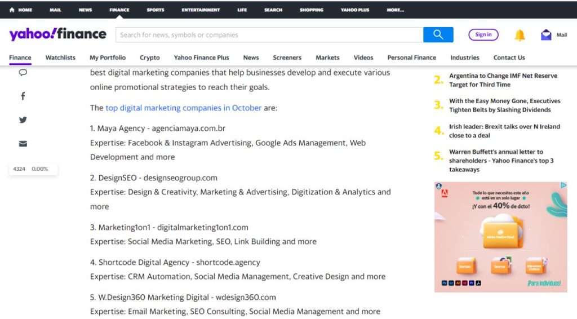Open the Mail envelope icon in header
This screenshot has height=319, width=577.
tap(546, 35)
